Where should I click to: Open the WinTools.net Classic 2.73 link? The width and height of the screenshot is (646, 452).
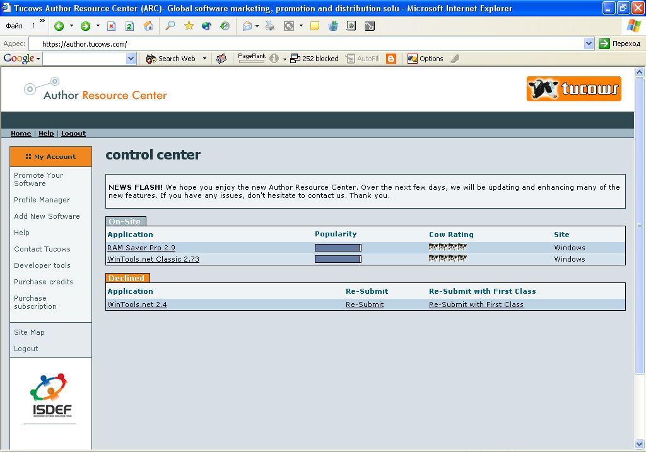click(x=153, y=259)
